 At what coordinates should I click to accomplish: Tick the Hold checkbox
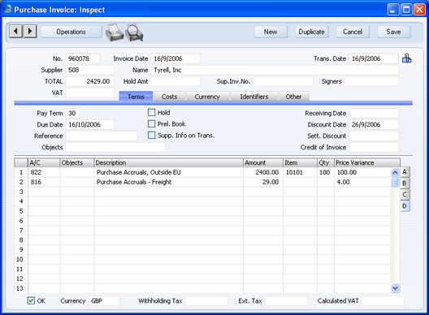tap(151, 112)
